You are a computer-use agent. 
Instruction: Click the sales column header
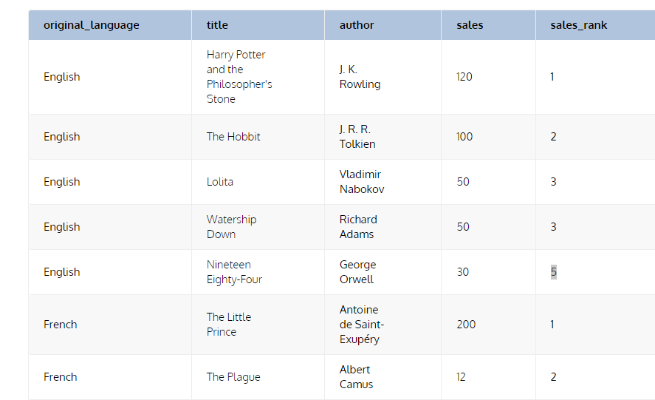pos(488,25)
